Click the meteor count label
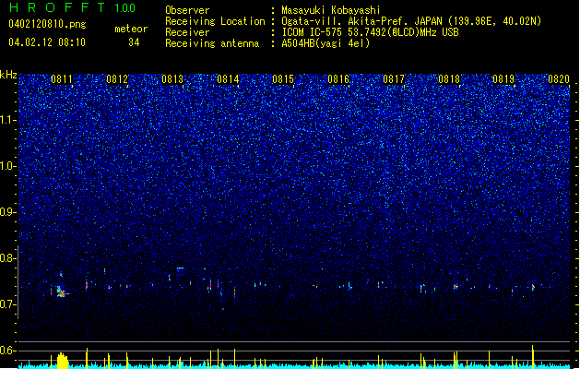The height and width of the screenshot is (369, 580). coord(131,29)
